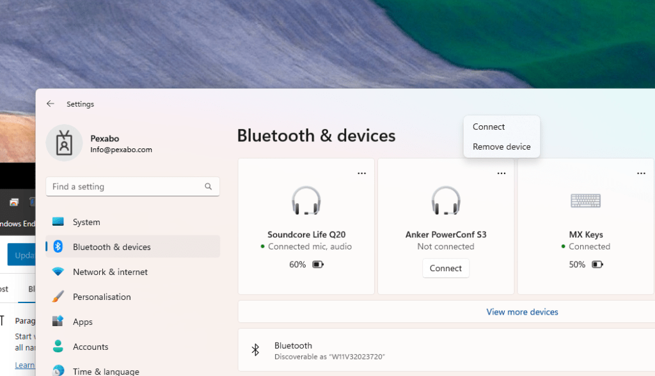Go back using the Settings back arrow
The width and height of the screenshot is (655, 376).
coord(51,104)
